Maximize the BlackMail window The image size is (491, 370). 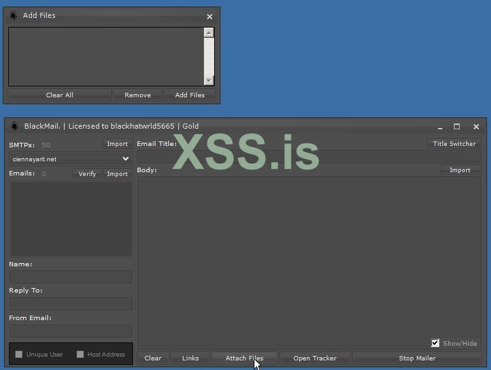(456, 127)
